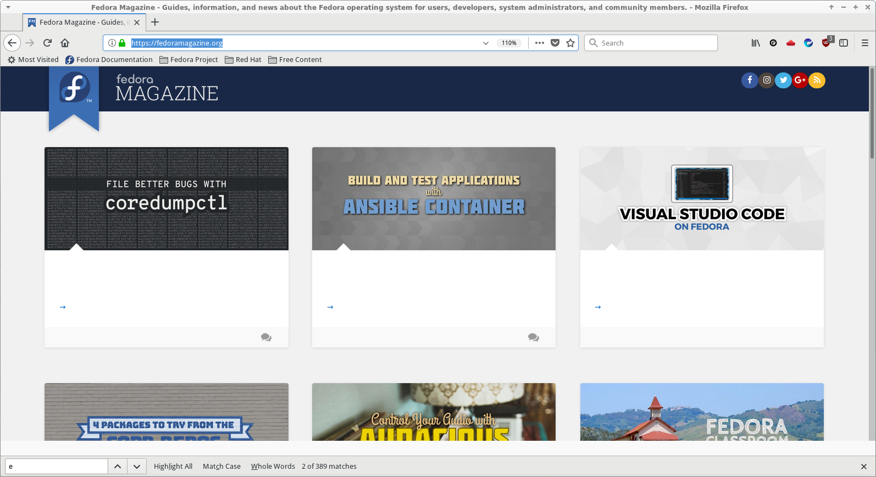This screenshot has width=876, height=477.
Task: Close the find bar
Action: (863, 466)
